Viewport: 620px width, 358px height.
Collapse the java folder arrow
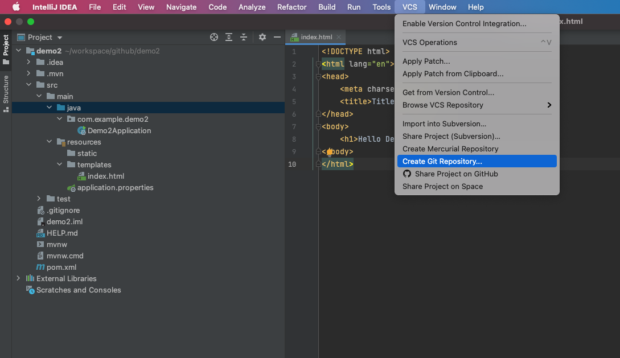tap(49, 108)
